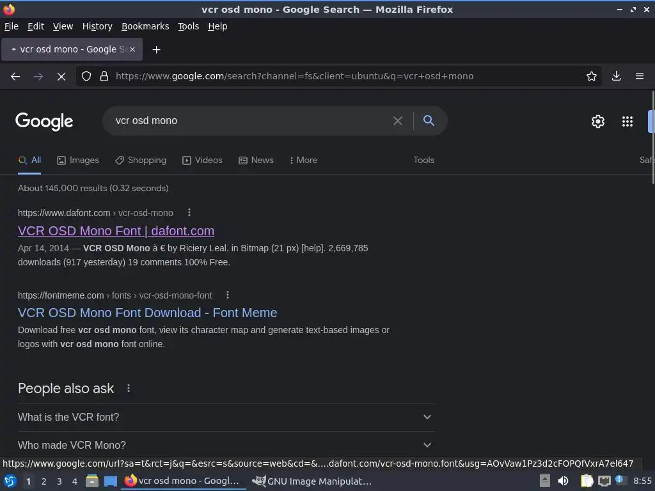This screenshot has width=655, height=491.
Task: Open network tray icon
Action: (604, 481)
